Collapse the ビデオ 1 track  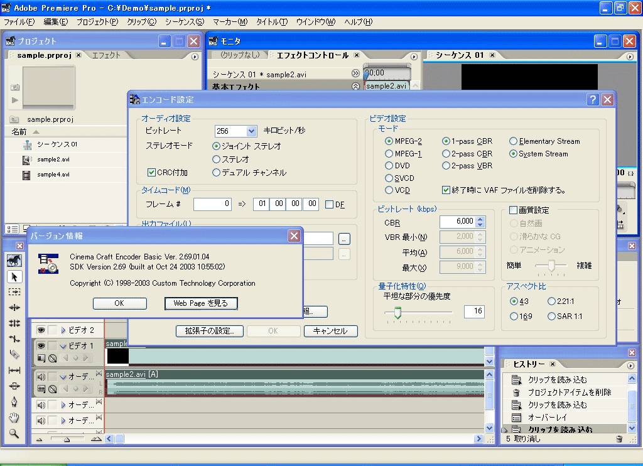click(63, 346)
